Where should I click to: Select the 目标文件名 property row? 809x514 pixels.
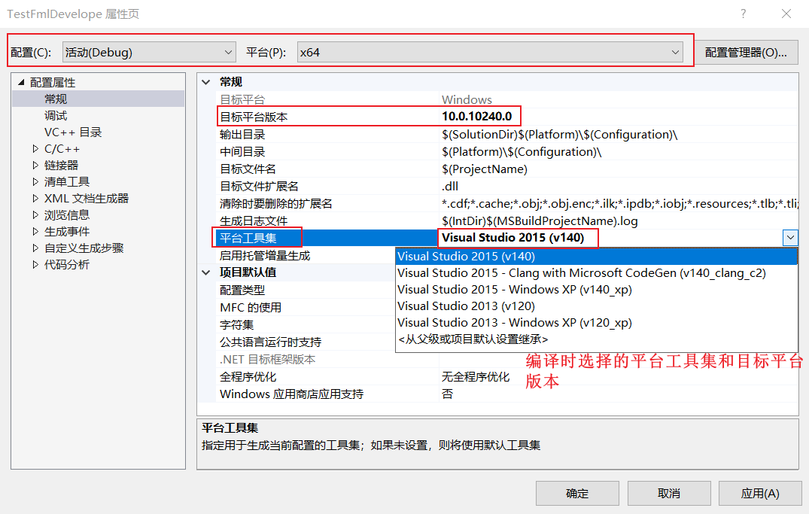[507, 169]
